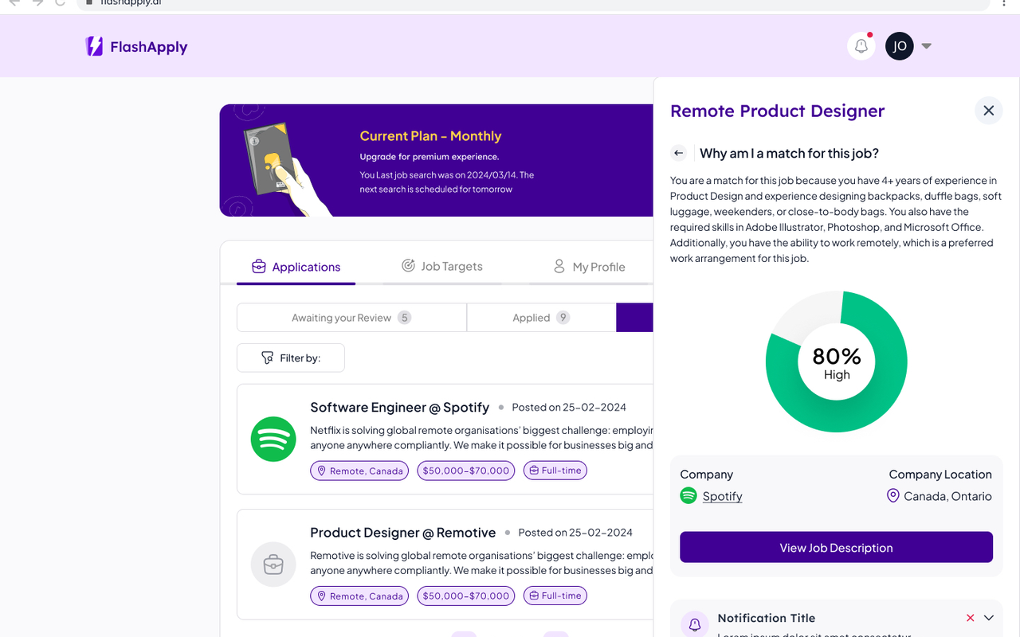
Task: Go back using the left arrow icon
Action: (679, 153)
